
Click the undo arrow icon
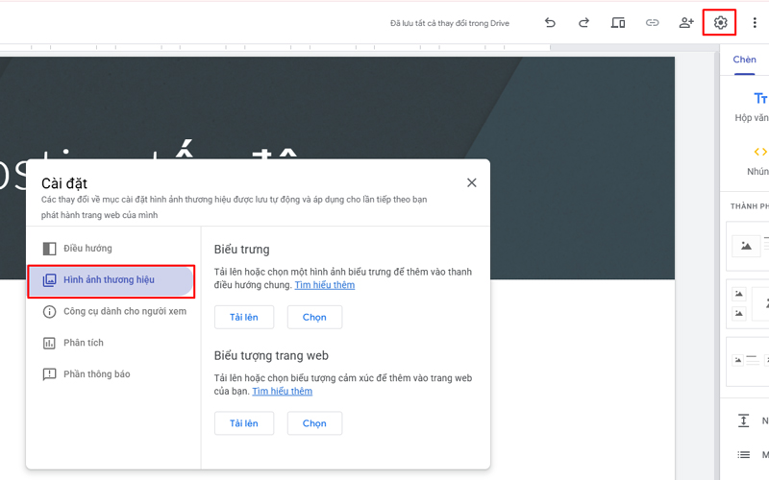pos(550,22)
